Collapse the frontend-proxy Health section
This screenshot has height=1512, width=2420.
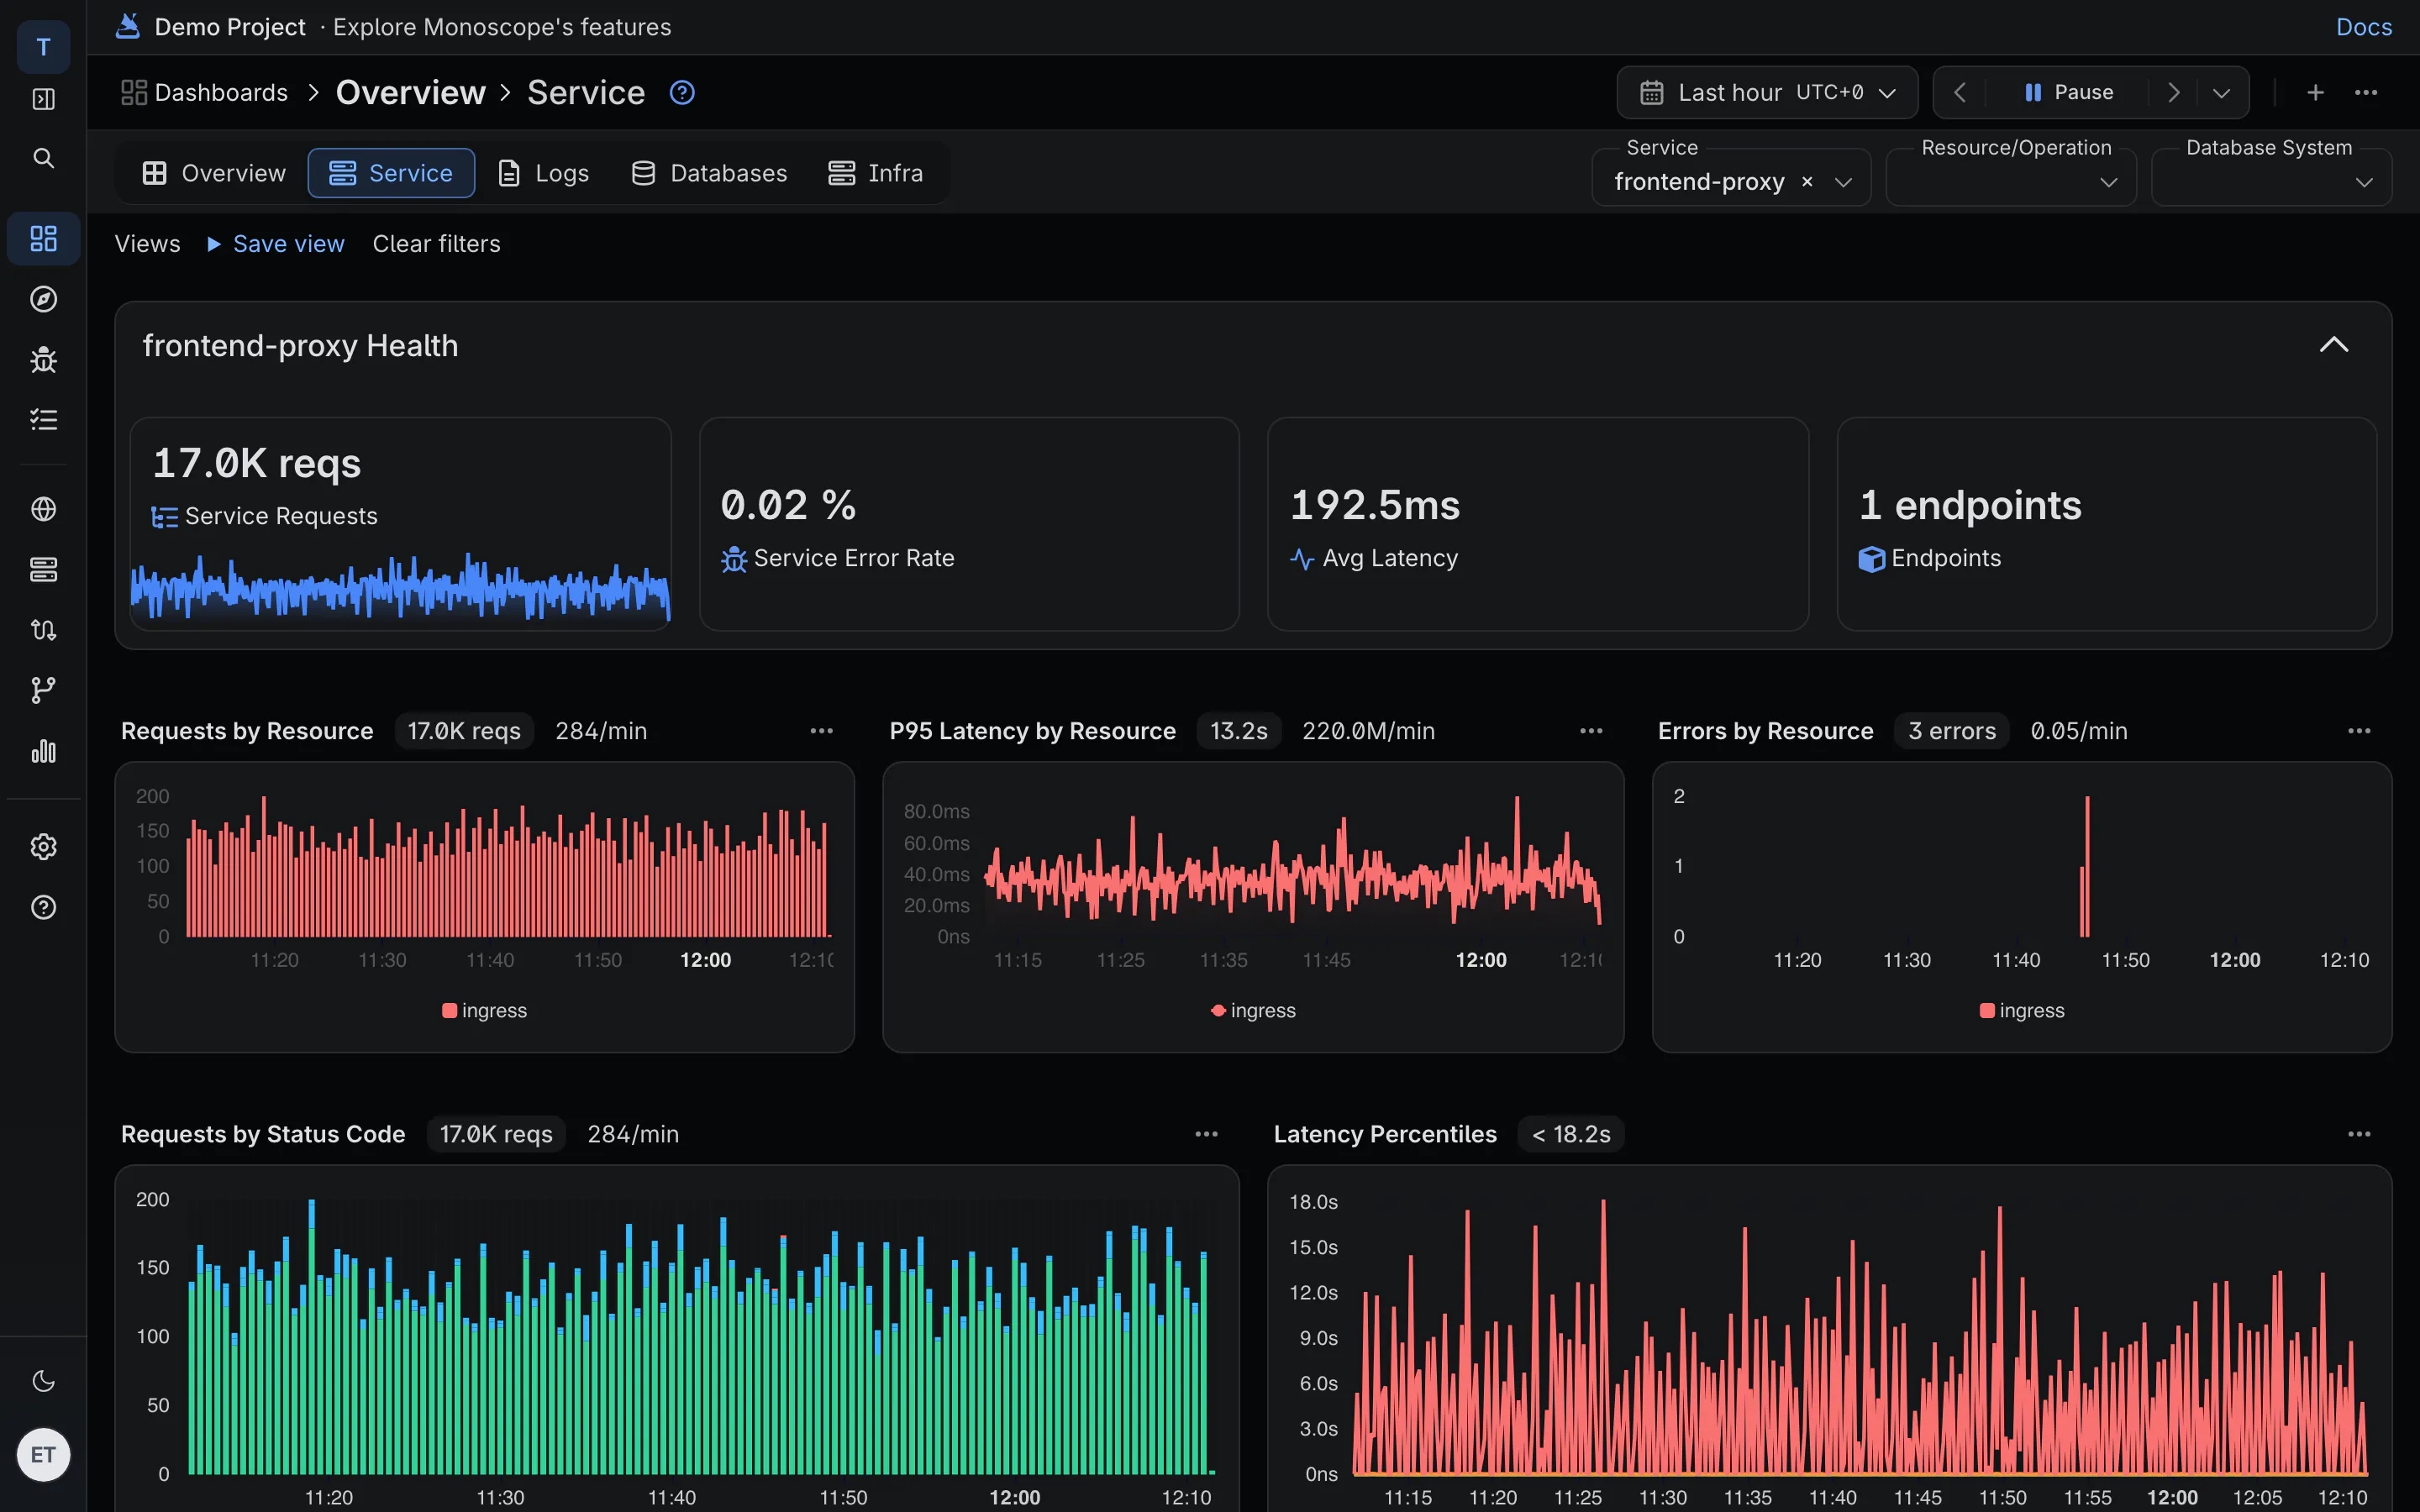tap(2334, 345)
